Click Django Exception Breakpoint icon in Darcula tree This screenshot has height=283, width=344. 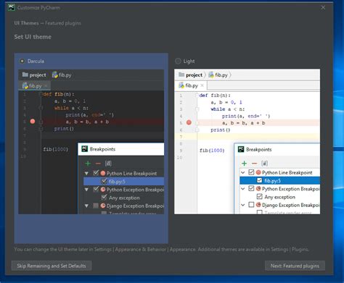pos(103,206)
